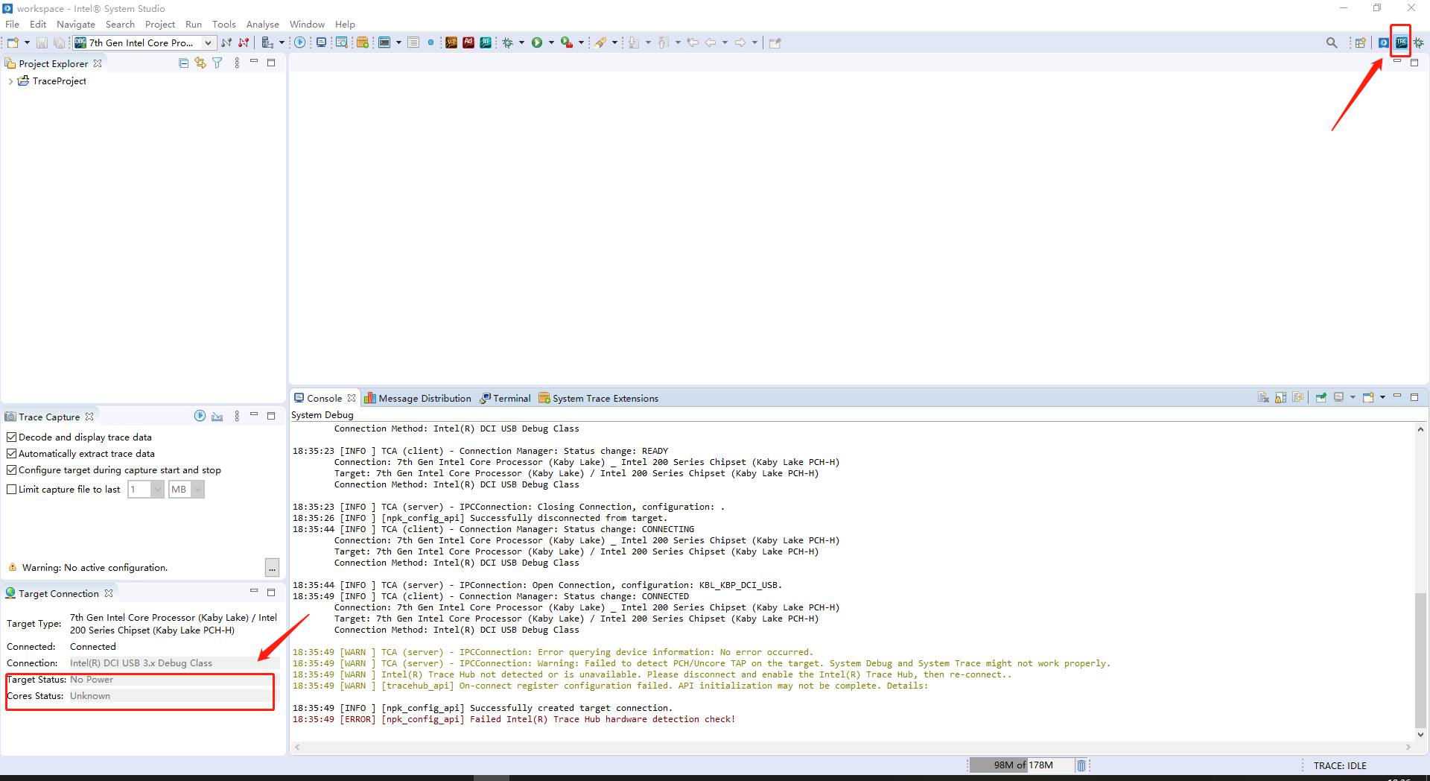Run the application with the green Run icon
1430x781 pixels.
[539, 42]
